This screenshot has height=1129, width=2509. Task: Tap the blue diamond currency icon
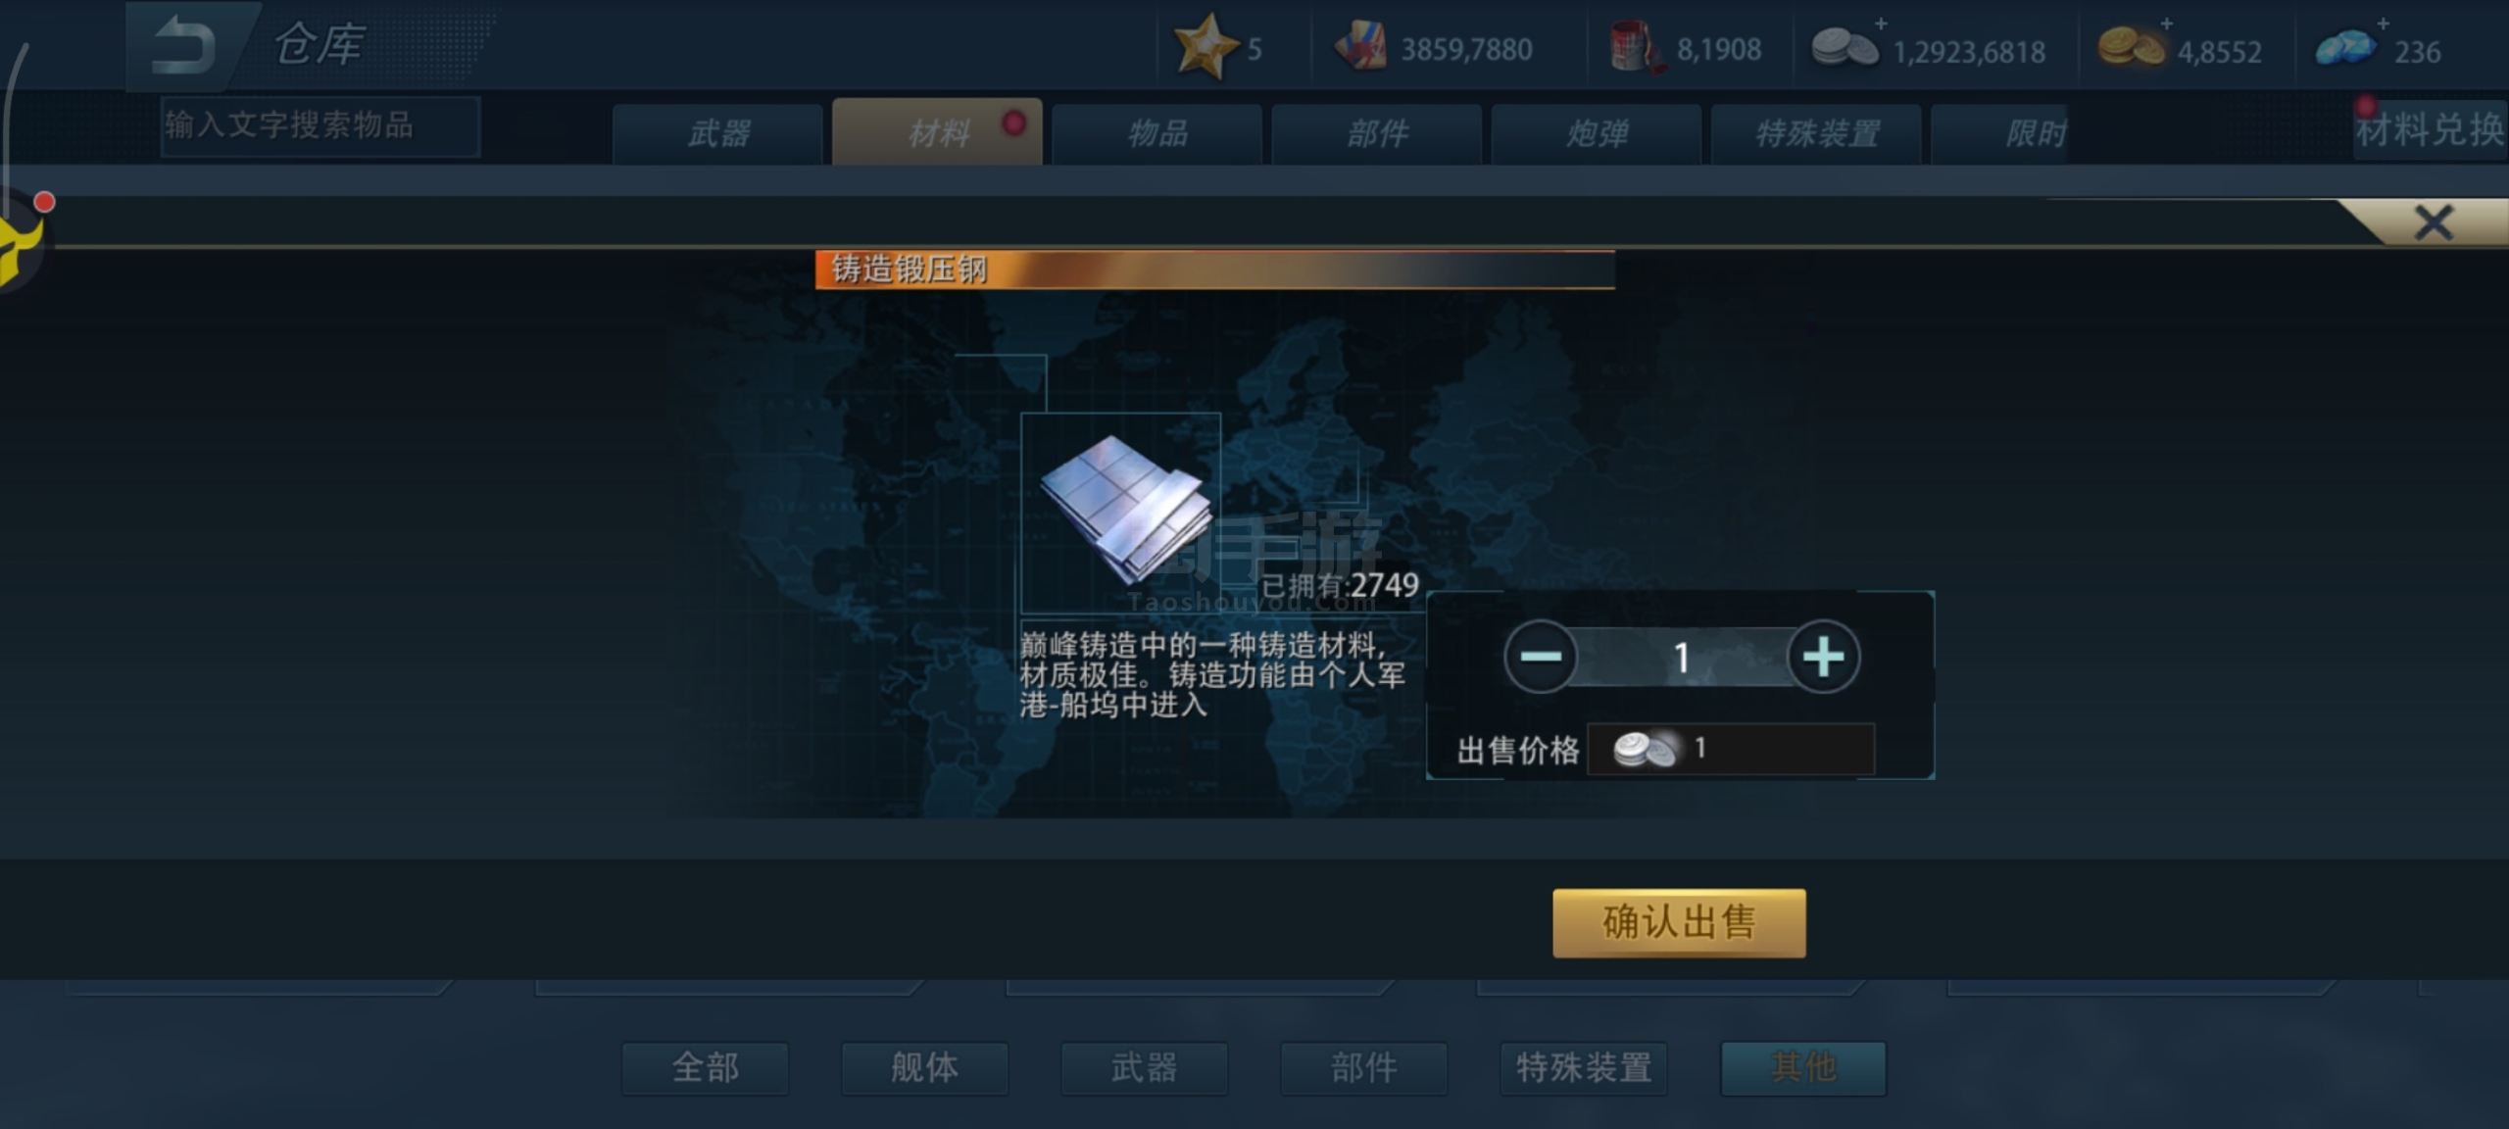pyautogui.click(x=2346, y=47)
